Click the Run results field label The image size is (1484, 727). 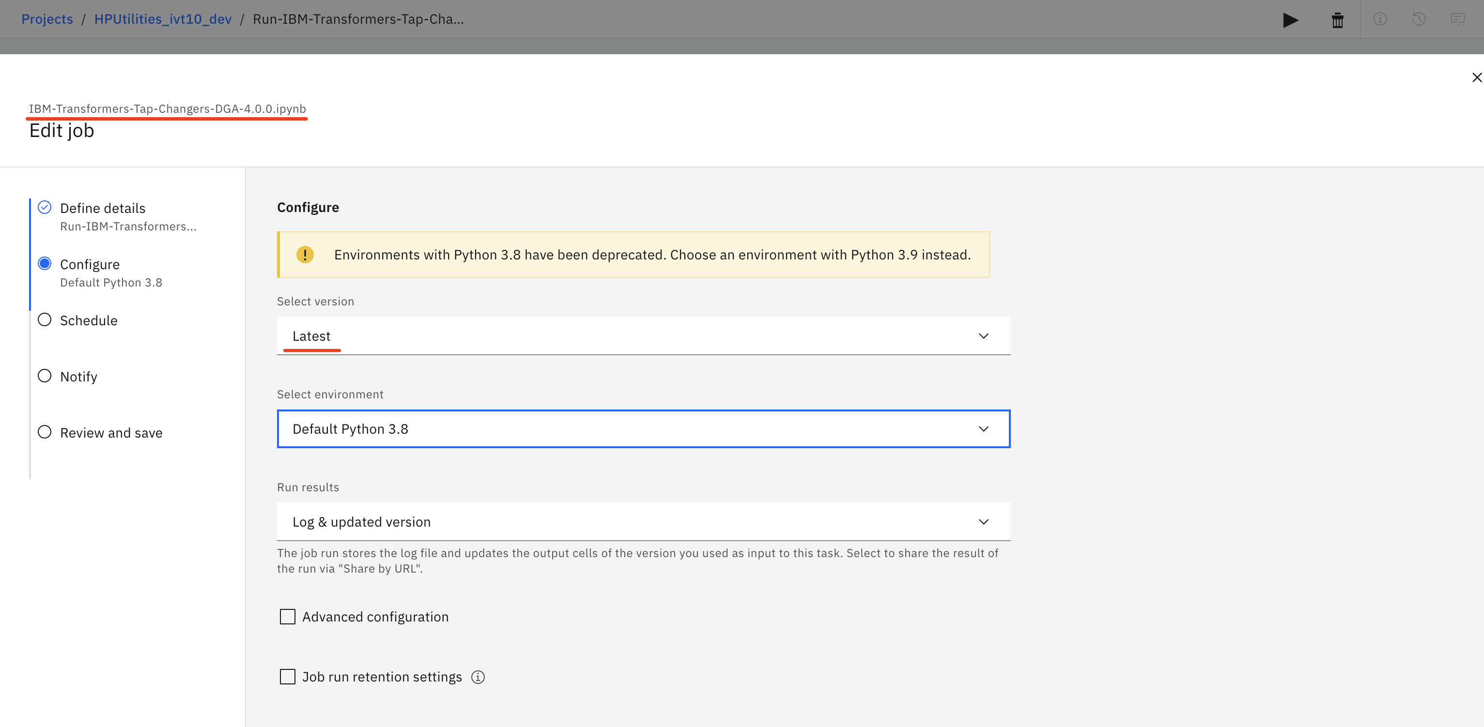[308, 487]
